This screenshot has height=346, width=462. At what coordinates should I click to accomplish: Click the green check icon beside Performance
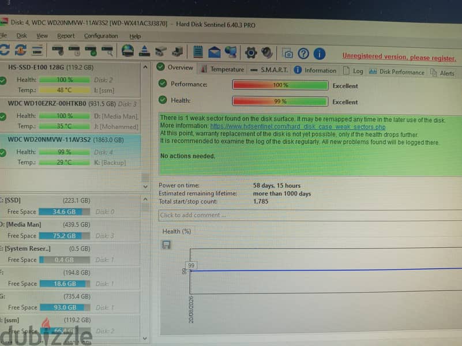click(x=162, y=84)
